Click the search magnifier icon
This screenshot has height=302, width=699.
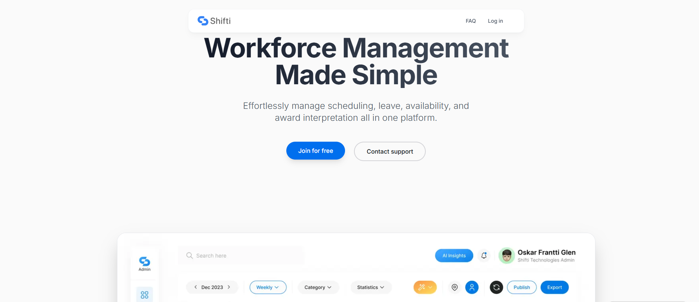pos(190,255)
